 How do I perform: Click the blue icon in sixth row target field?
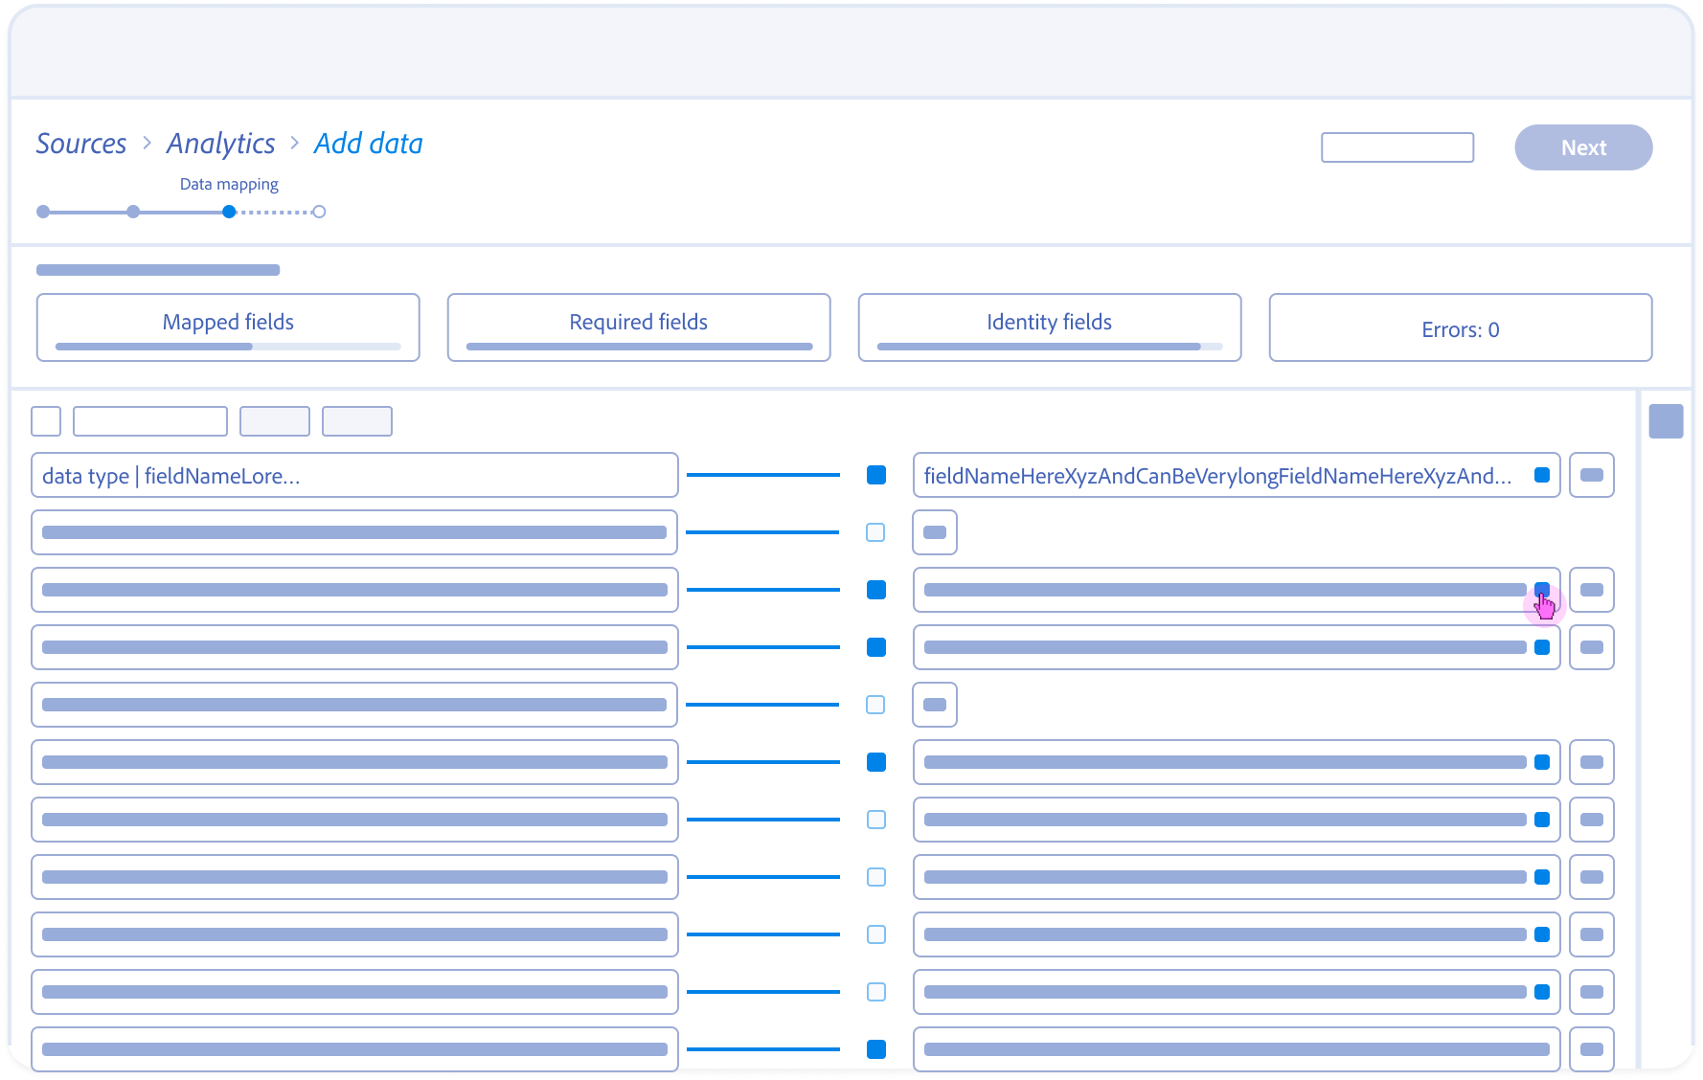[x=1541, y=762]
